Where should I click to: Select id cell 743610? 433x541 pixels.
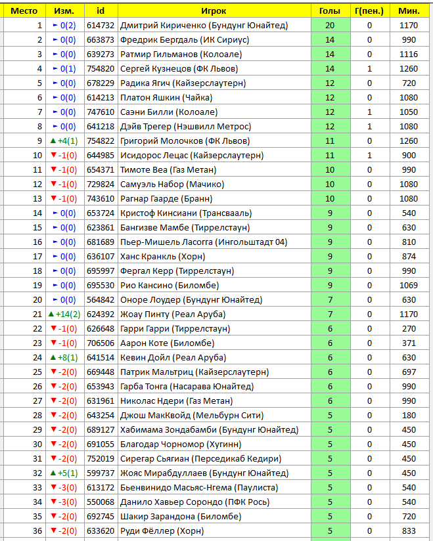pos(101,199)
